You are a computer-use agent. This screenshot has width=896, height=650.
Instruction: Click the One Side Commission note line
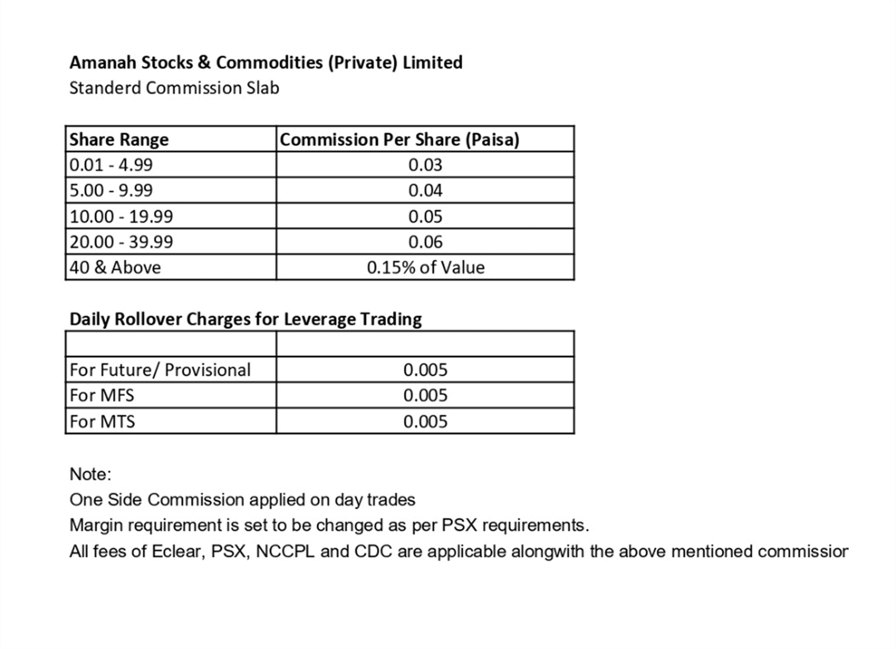242,500
